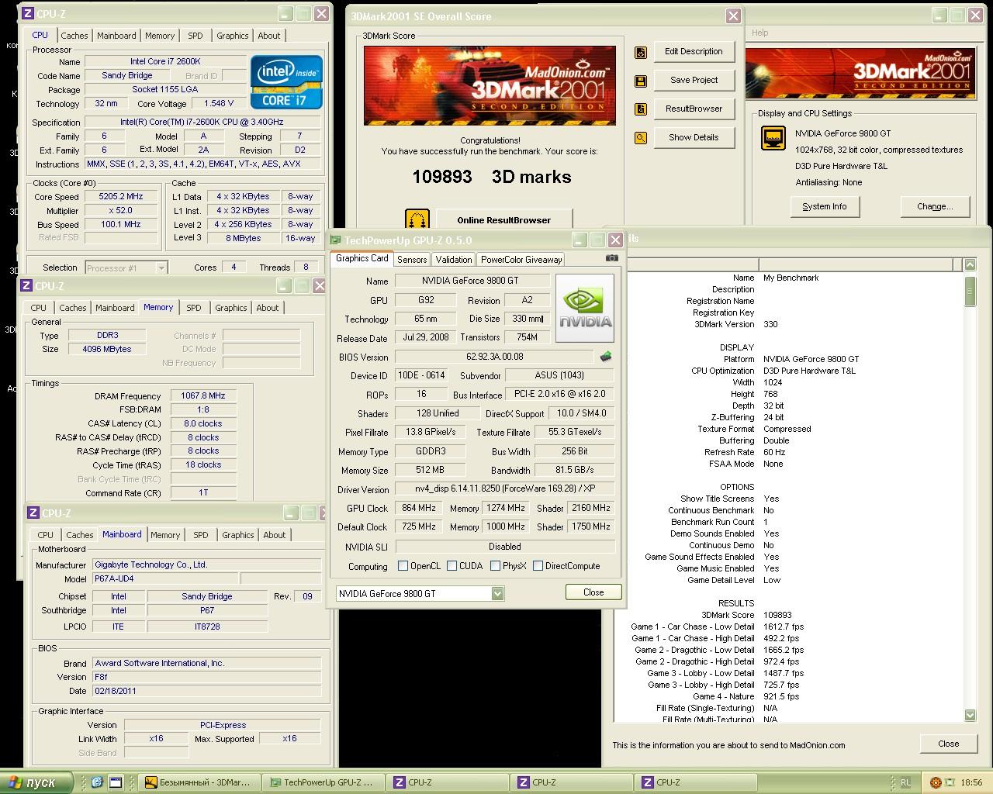Click the details list vertical scroll thumb

point(971,291)
